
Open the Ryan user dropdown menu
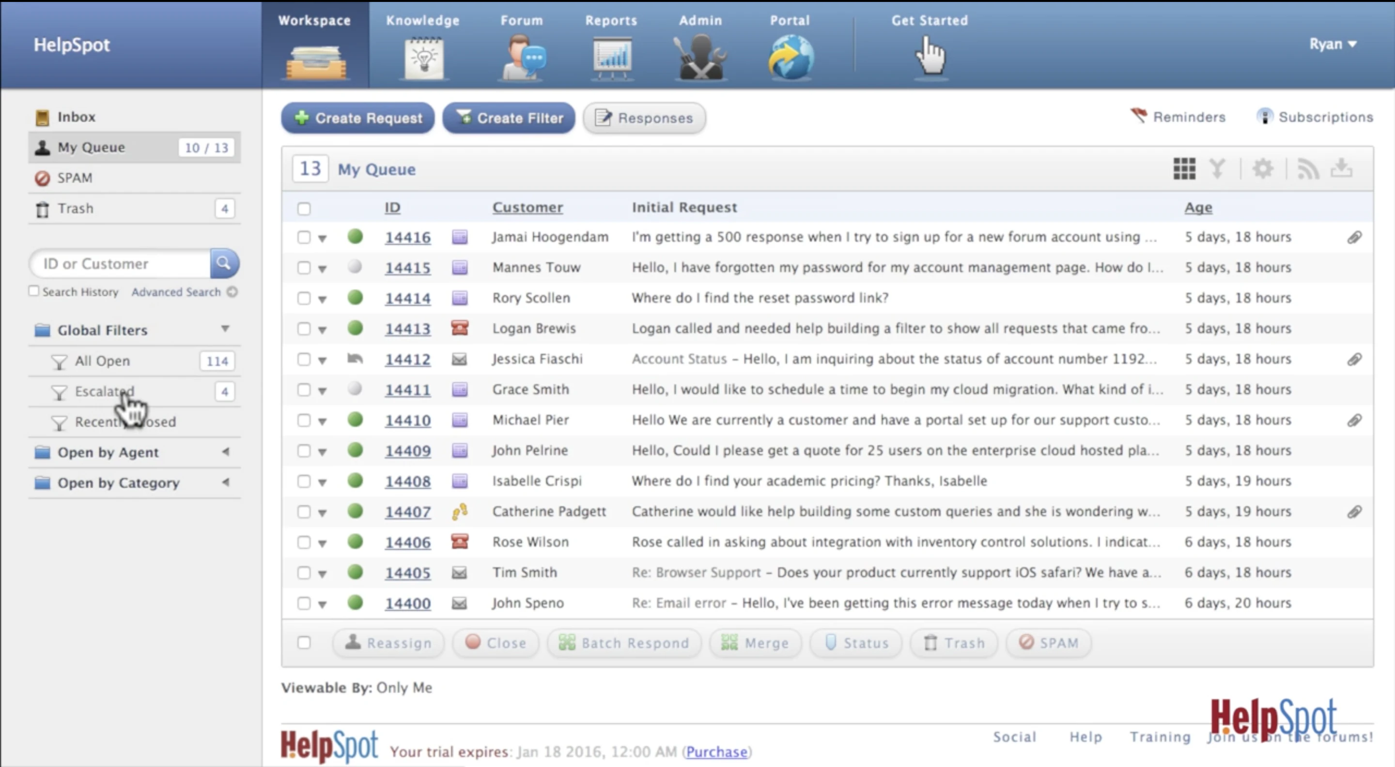tap(1332, 44)
